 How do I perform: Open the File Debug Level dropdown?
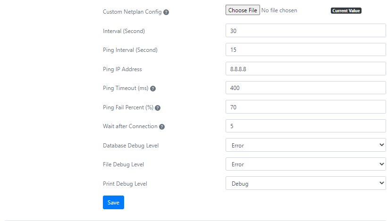click(305, 164)
